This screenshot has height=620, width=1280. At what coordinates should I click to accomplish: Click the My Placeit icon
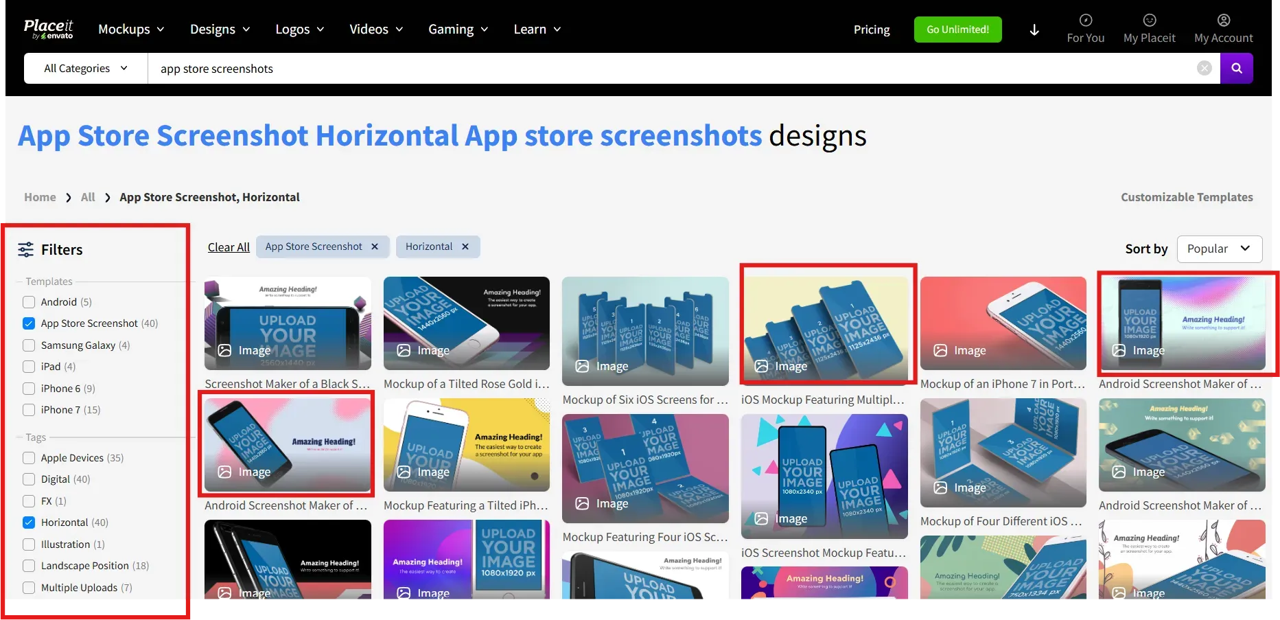pos(1149,21)
